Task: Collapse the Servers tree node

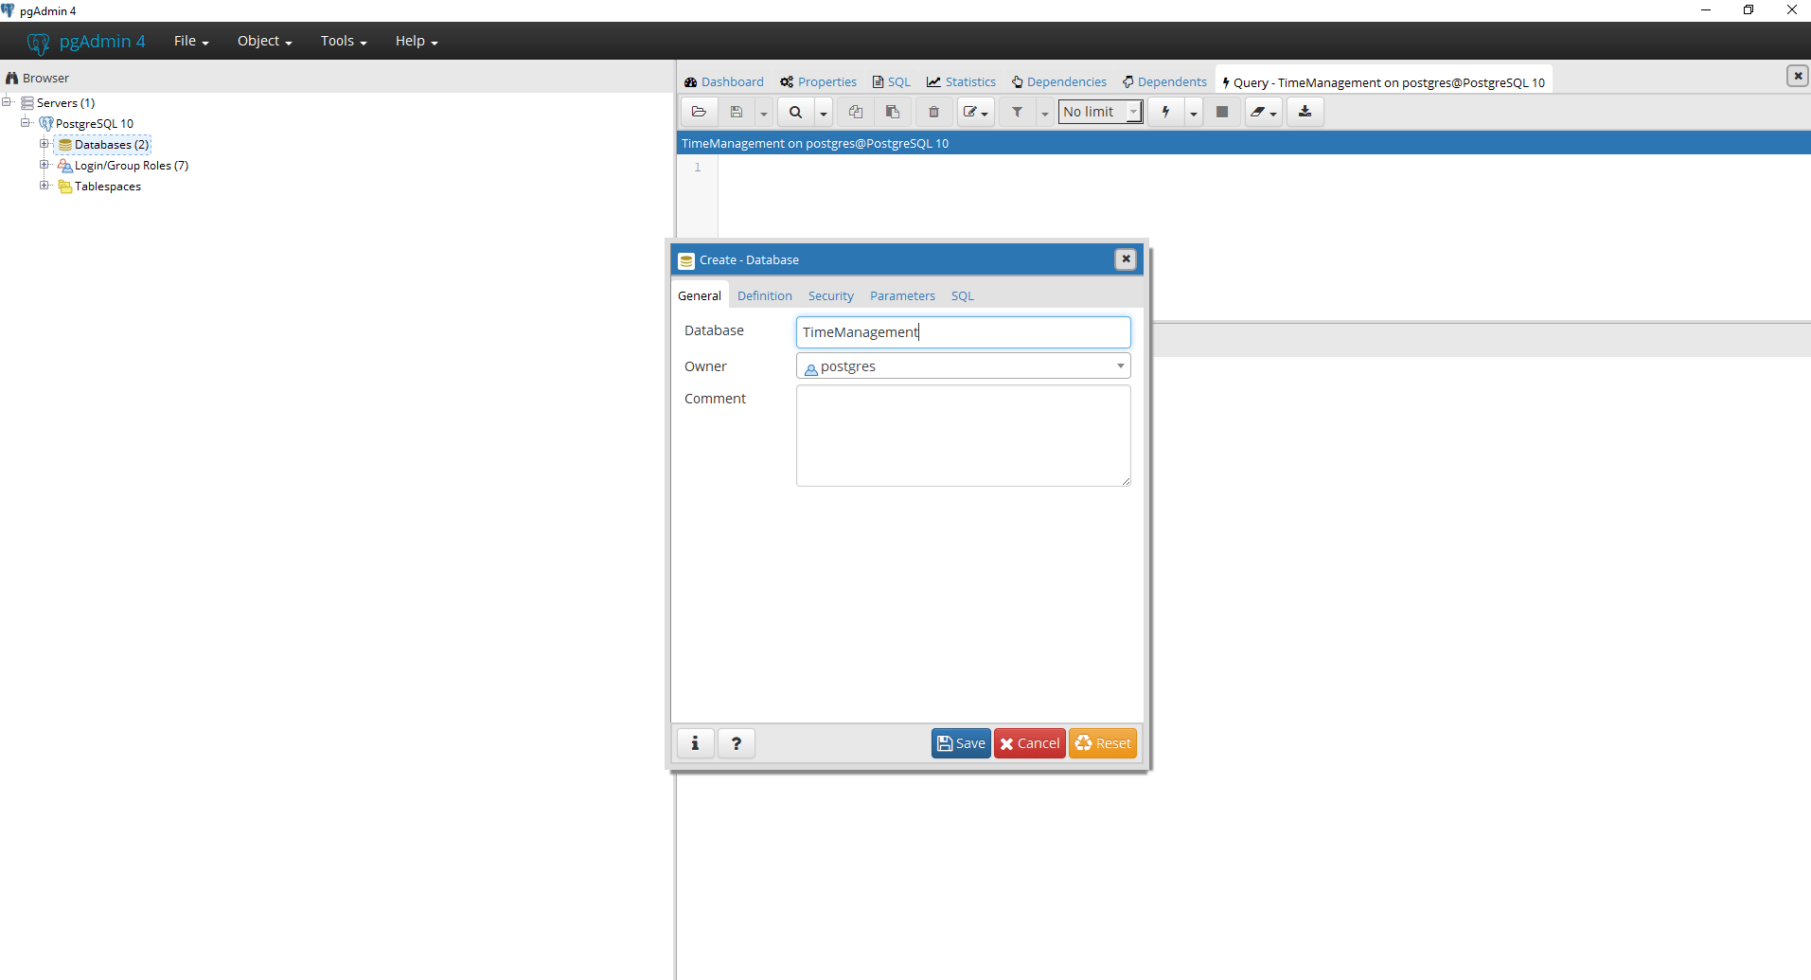Action: point(7,102)
